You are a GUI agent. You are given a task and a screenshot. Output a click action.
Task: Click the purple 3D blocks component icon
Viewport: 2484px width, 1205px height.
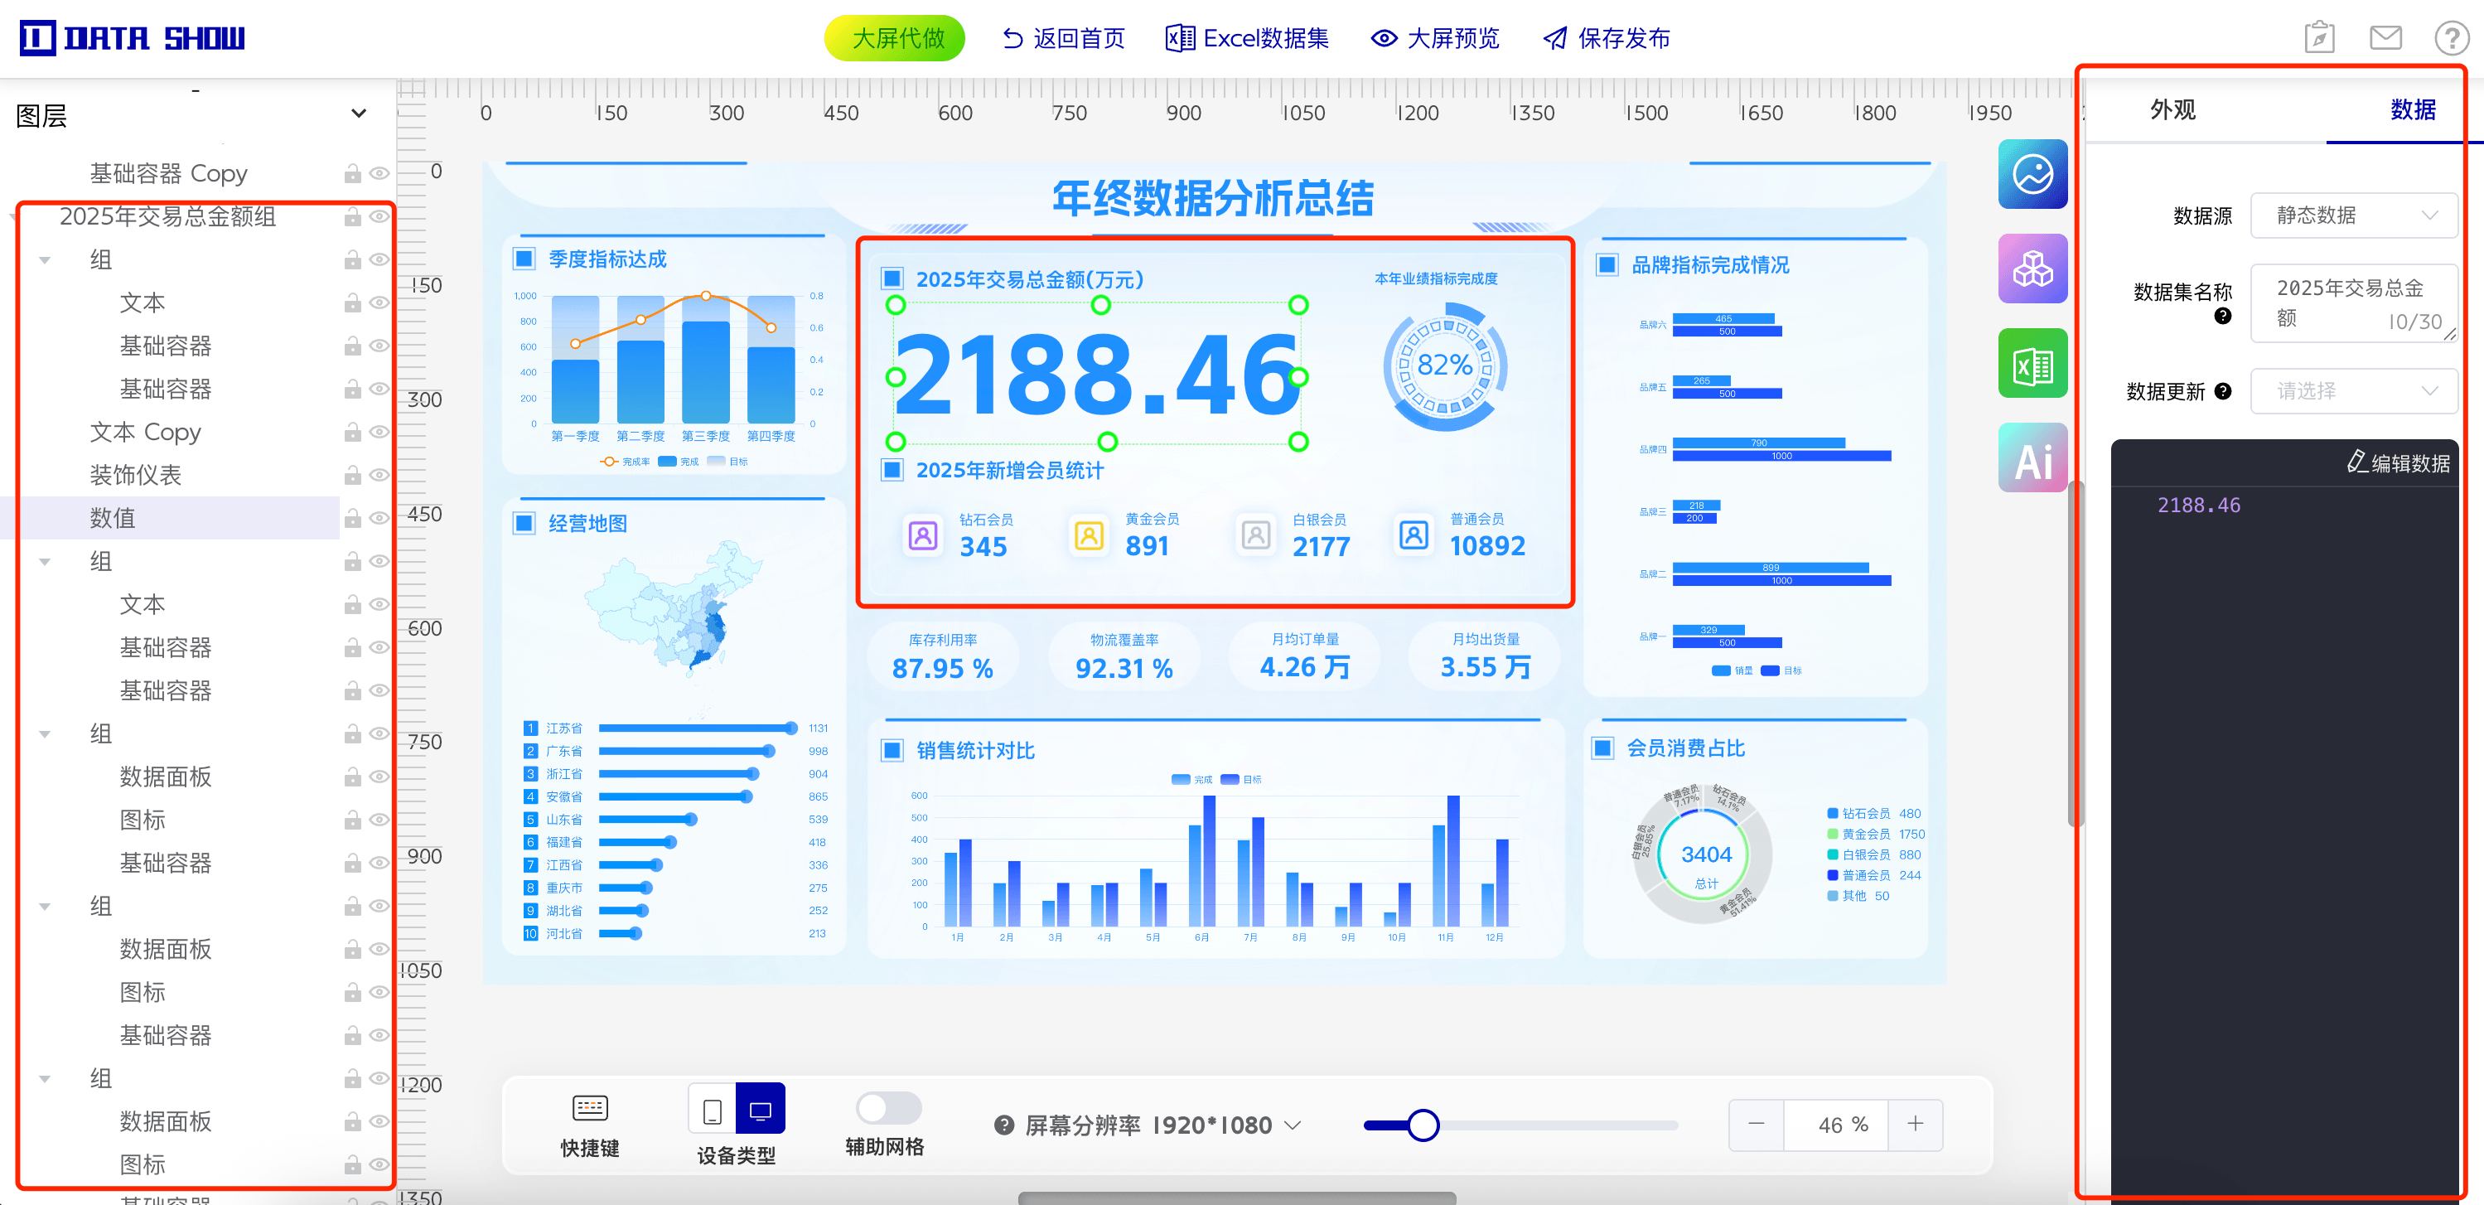(x=2032, y=269)
